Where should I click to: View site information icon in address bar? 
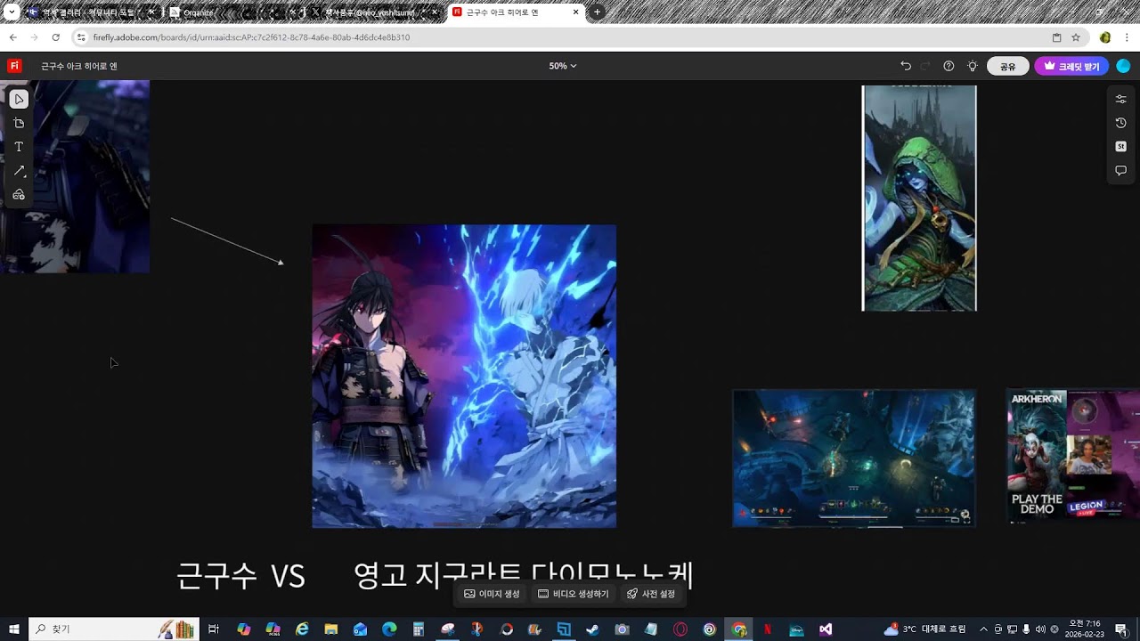coord(81,37)
